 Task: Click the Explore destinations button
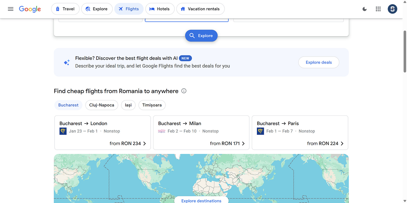click(x=201, y=200)
